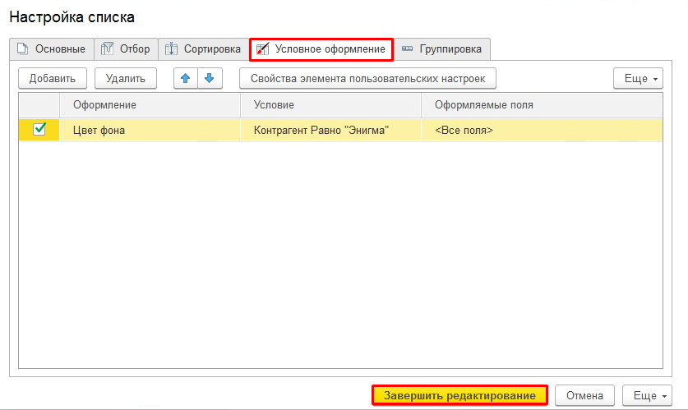Viewport: 688px width, 410px height.
Task: Click the Условное оформление tab icon
Action: [x=263, y=49]
